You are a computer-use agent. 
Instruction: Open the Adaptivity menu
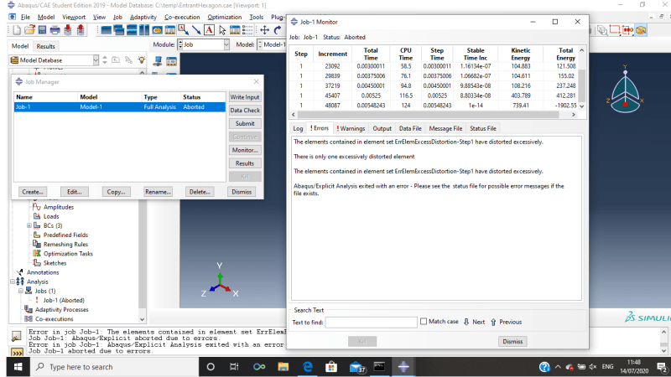[143, 17]
